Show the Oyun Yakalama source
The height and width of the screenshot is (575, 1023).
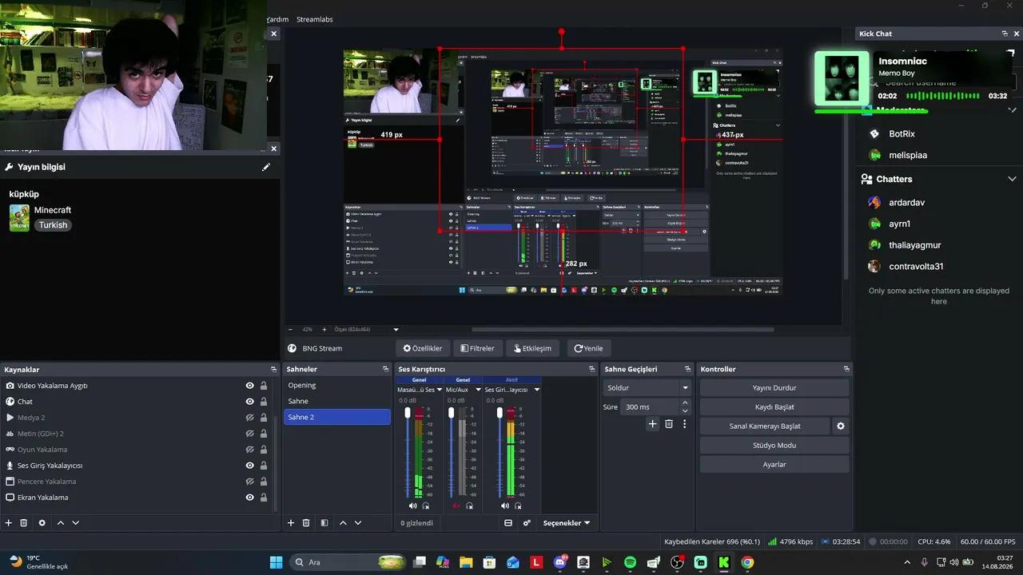(x=250, y=450)
